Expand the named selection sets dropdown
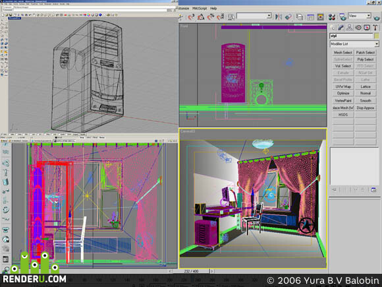 (x=254, y=16)
